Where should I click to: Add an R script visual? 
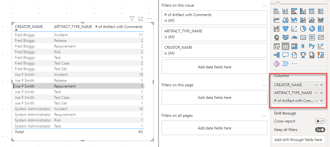pos(303,46)
